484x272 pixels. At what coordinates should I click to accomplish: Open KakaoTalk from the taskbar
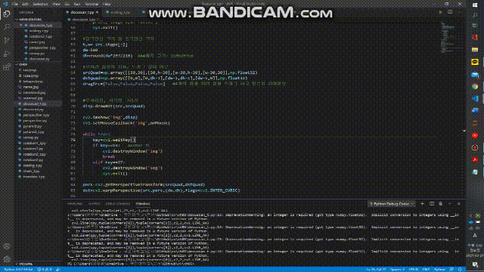pyautogui.click(x=475, y=62)
